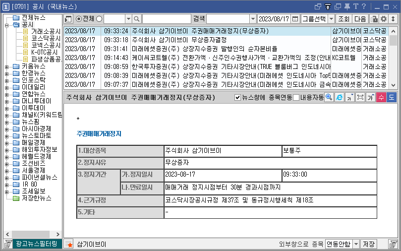The height and width of the screenshot is (251, 401).
Task: Expand the 연합뉴스 folder
Action: [x=6, y=95]
